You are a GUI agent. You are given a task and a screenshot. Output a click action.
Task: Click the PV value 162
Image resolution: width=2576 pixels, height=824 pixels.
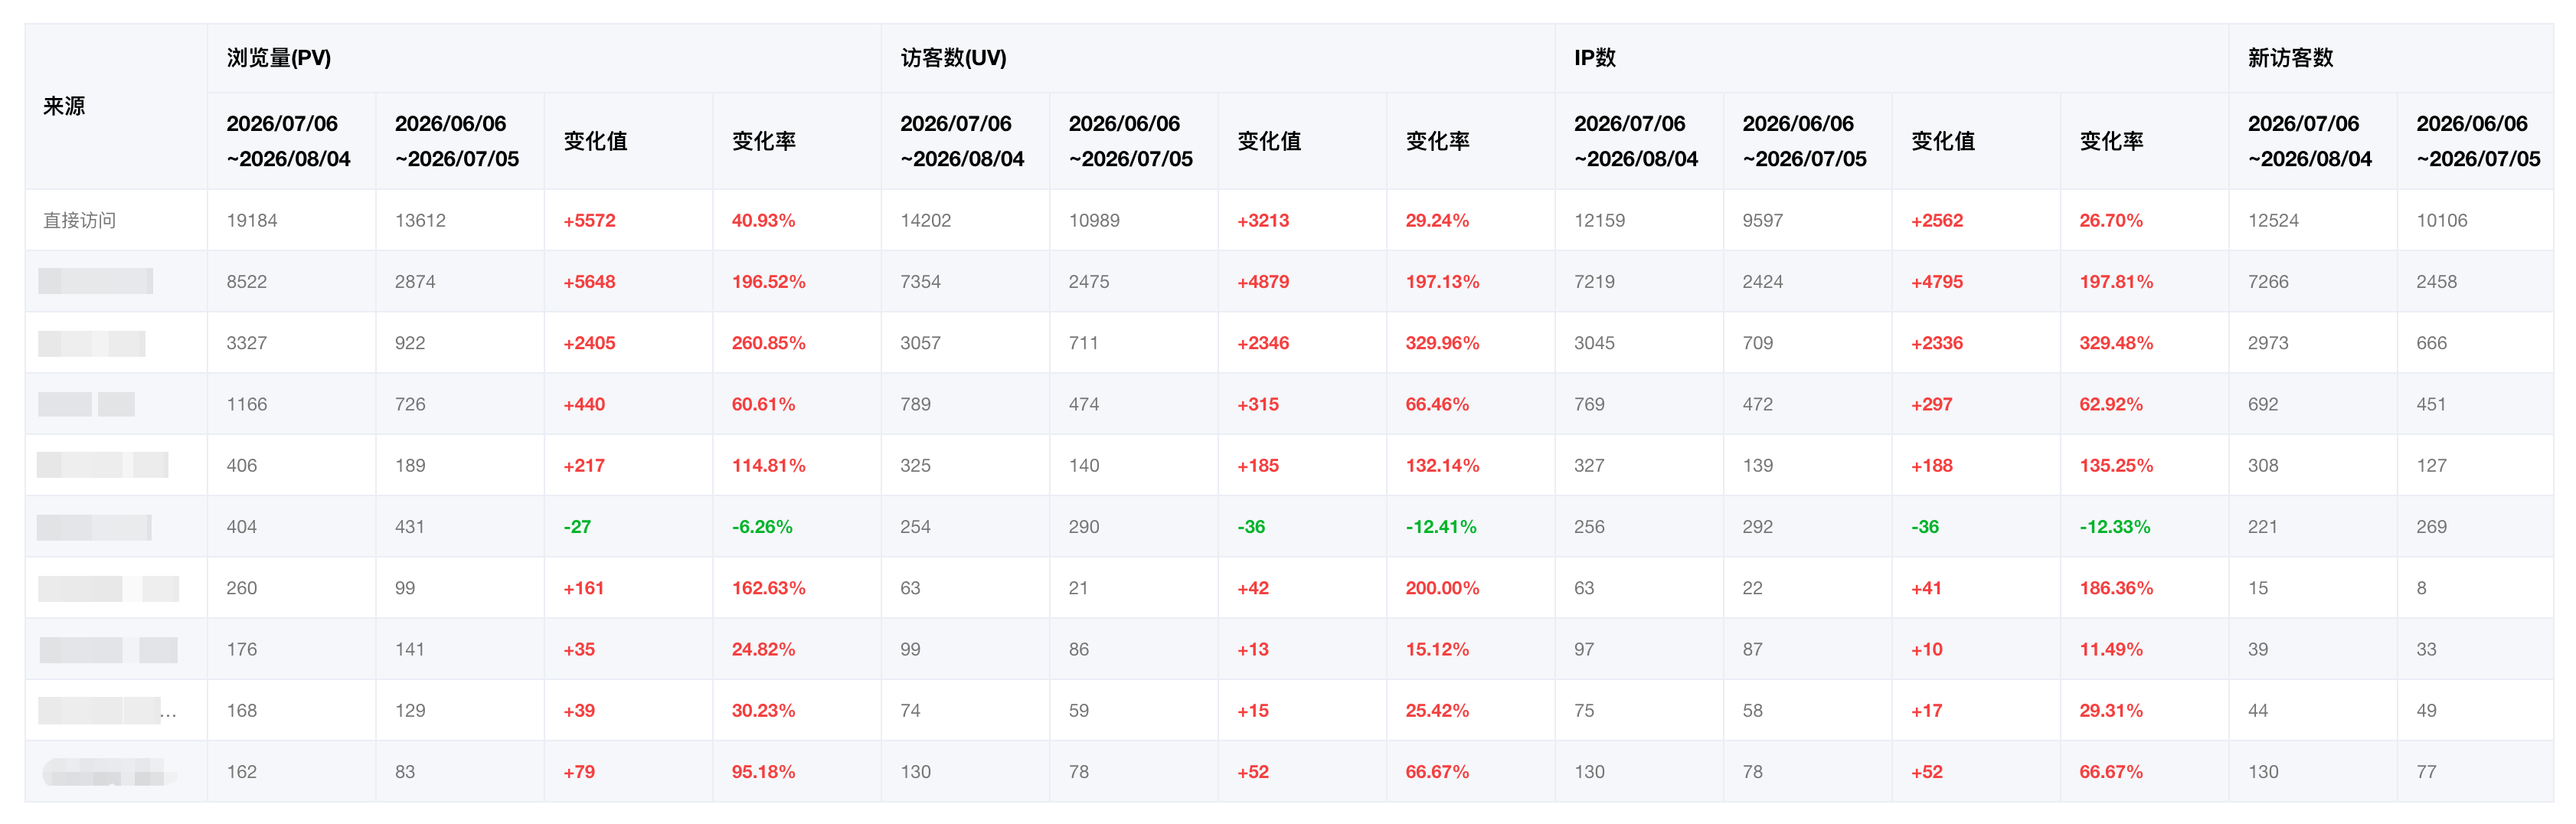[242, 772]
